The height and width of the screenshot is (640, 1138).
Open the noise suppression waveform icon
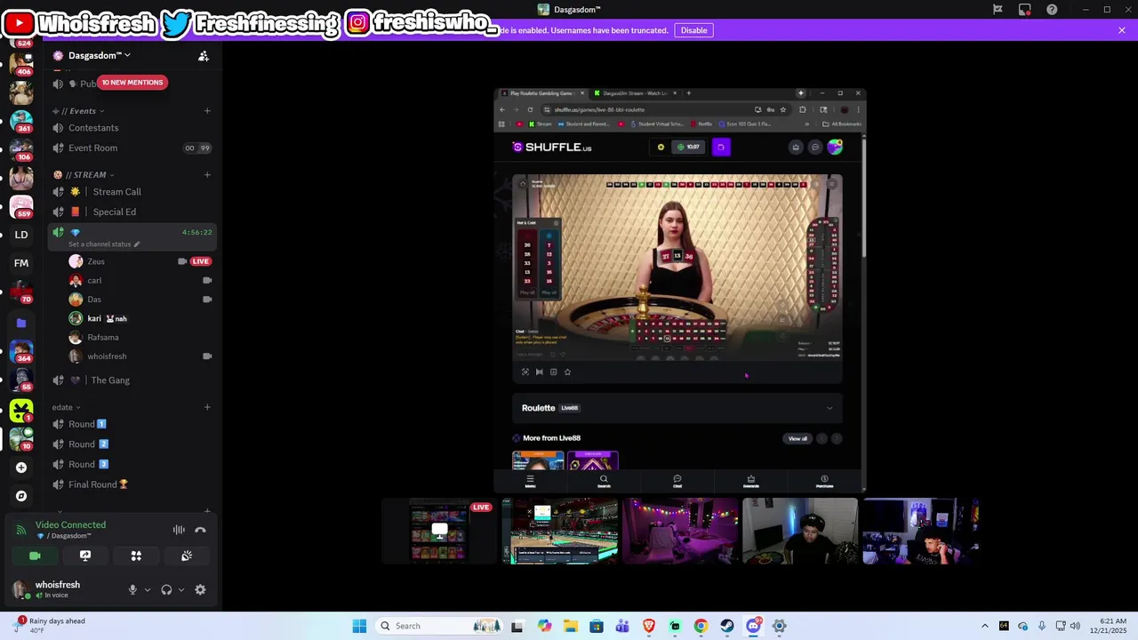[x=179, y=530]
